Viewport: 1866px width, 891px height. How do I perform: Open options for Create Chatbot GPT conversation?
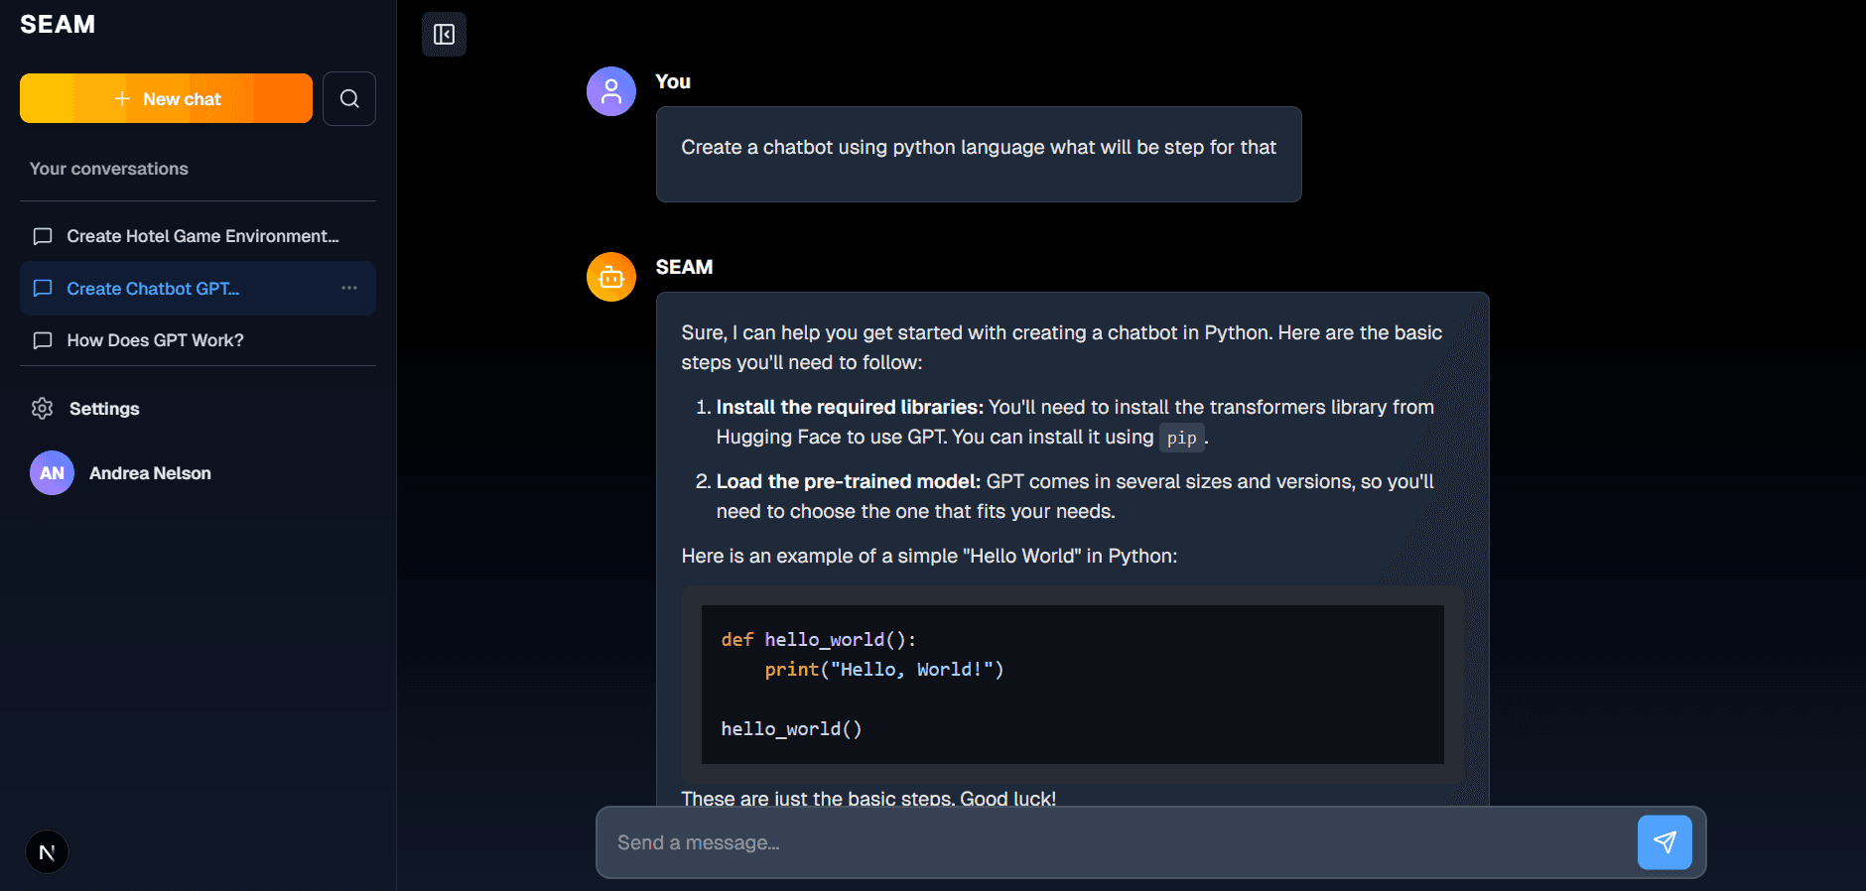[x=349, y=288]
